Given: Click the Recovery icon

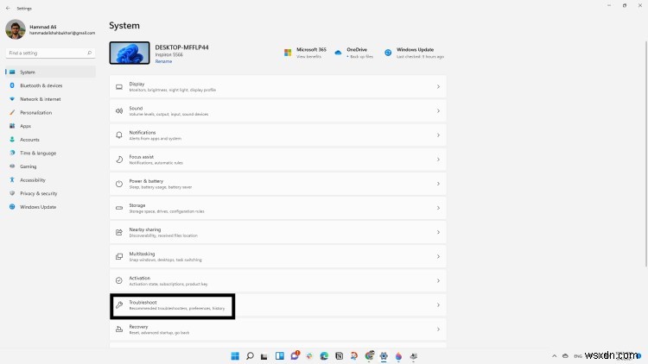Looking at the screenshot, I should click(x=119, y=329).
